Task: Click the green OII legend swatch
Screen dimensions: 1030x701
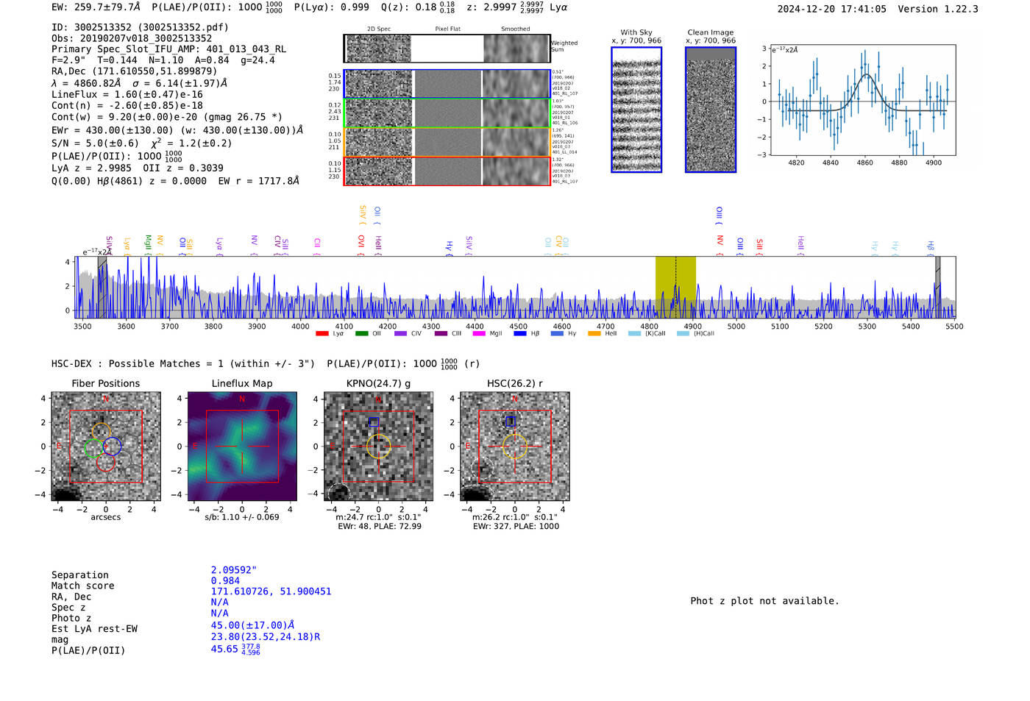Action: point(361,334)
